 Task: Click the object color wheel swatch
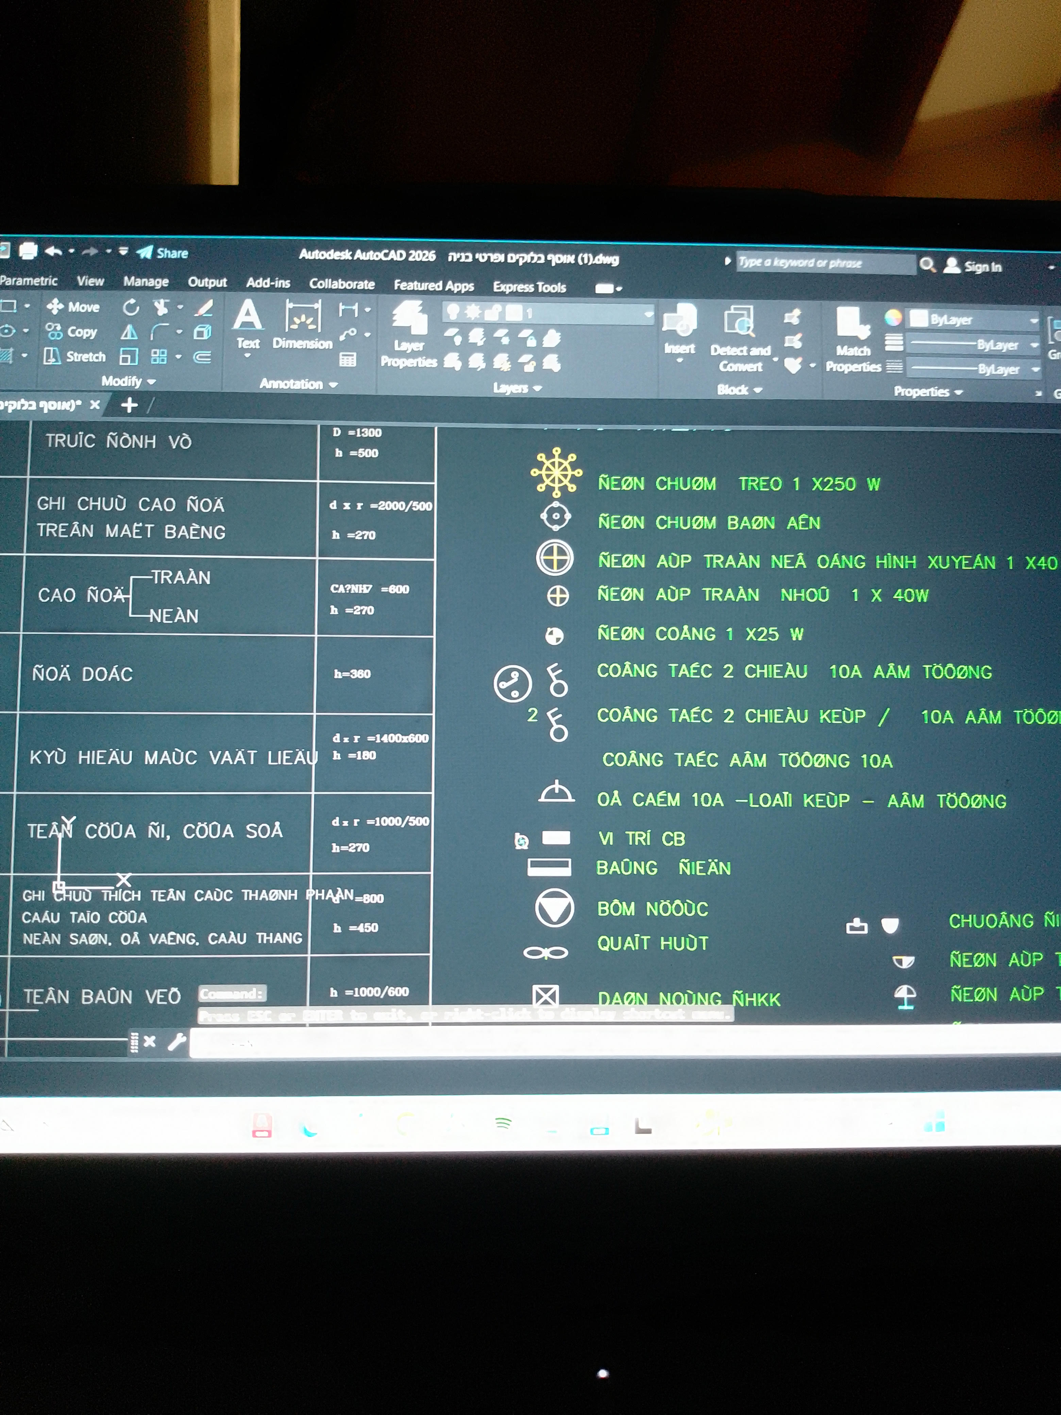(893, 318)
